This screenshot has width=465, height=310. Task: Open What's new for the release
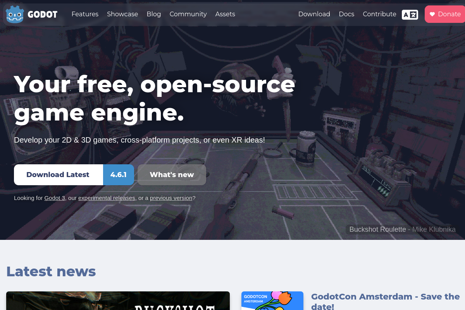tap(172, 174)
